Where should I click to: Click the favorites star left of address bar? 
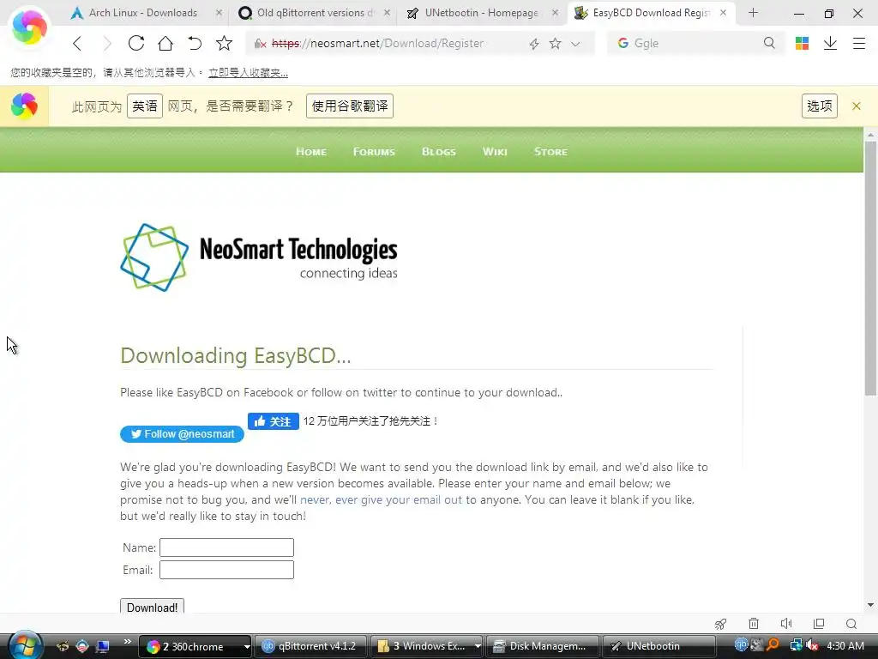pos(224,43)
